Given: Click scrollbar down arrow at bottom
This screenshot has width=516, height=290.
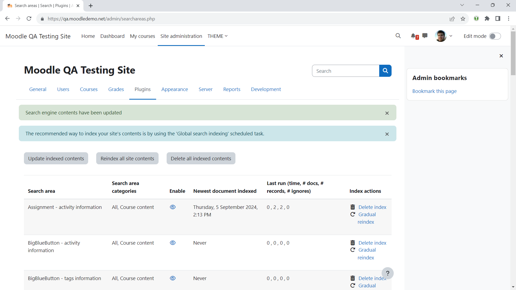Looking at the screenshot, I should tap(513, 287).
